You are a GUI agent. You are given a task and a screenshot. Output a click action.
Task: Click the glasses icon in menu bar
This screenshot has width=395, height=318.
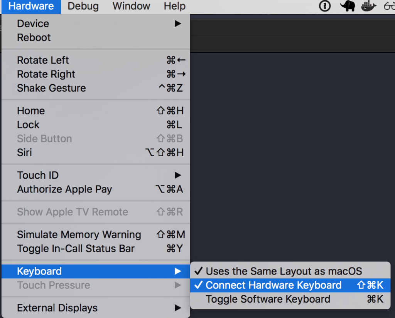coord(390,6)
